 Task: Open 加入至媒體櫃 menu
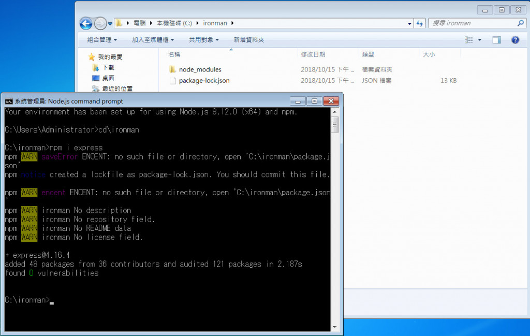pos(153,40)
